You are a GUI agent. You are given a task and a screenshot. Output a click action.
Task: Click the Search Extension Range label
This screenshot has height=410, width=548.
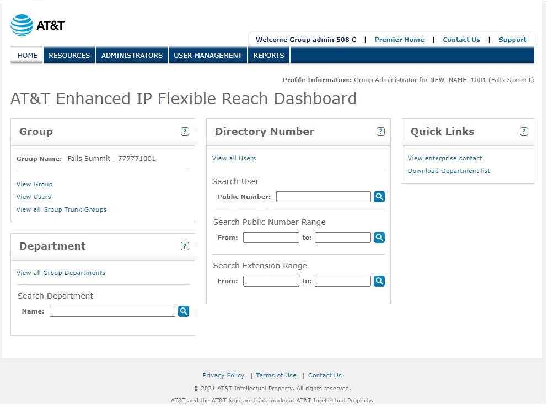tap(260, 266)
